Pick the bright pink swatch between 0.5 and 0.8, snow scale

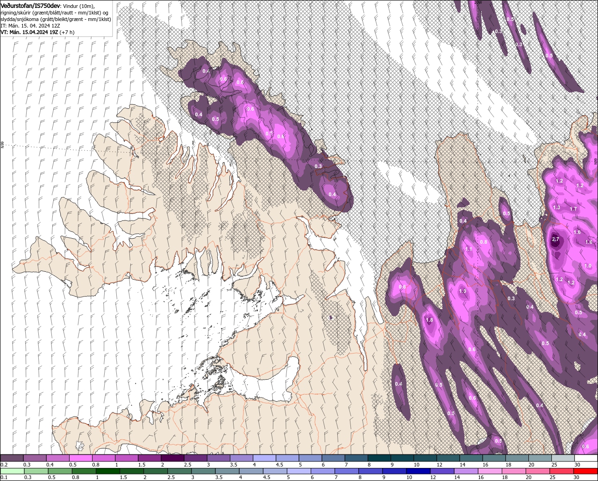tap(80, 458)
